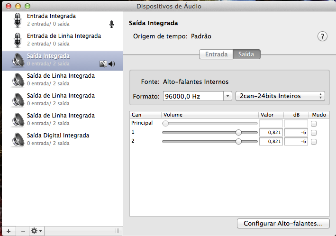This screenshot has width=336, height=236.
Task: Open the 2can-24bits Inteiros format dropdown
Action: (280, 96)
